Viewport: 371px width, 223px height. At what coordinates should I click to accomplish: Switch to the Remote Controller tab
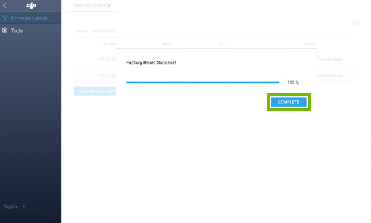92,5
